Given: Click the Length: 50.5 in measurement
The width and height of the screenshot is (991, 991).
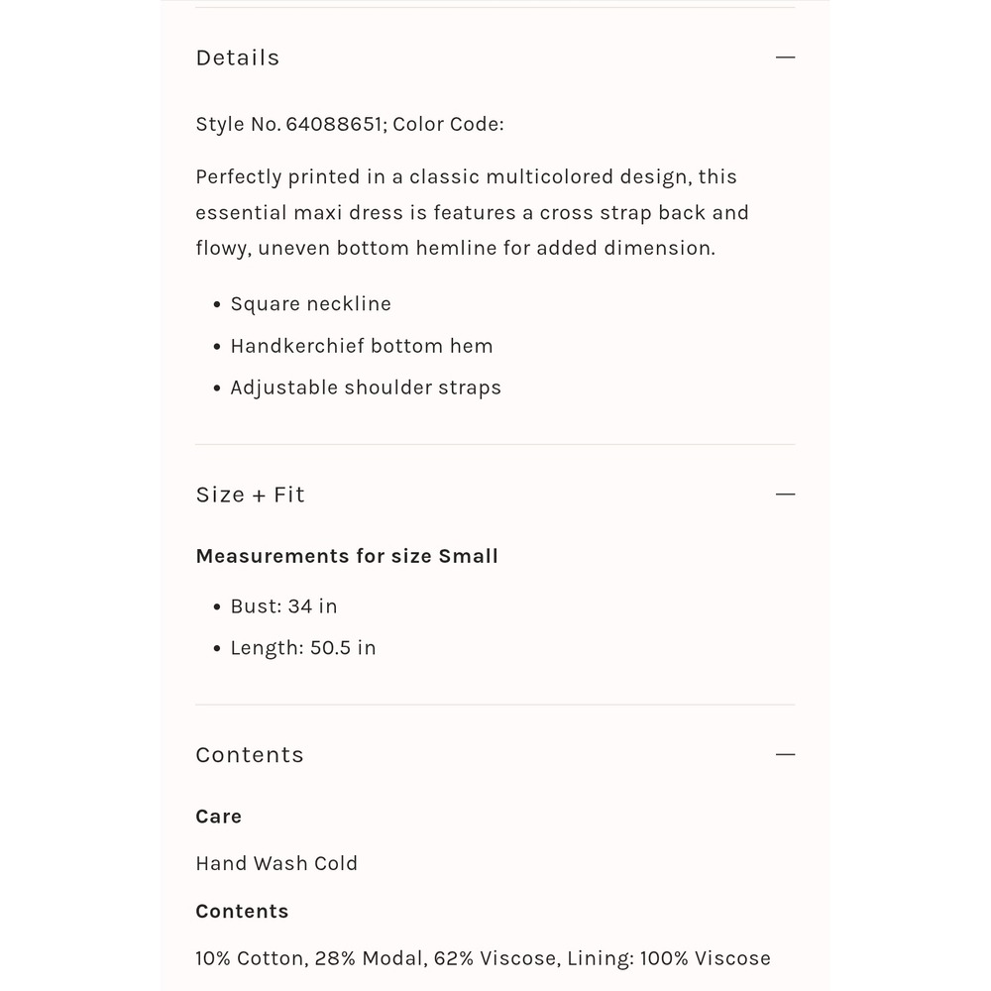Looking at the screenshot, I should point(303,648).
